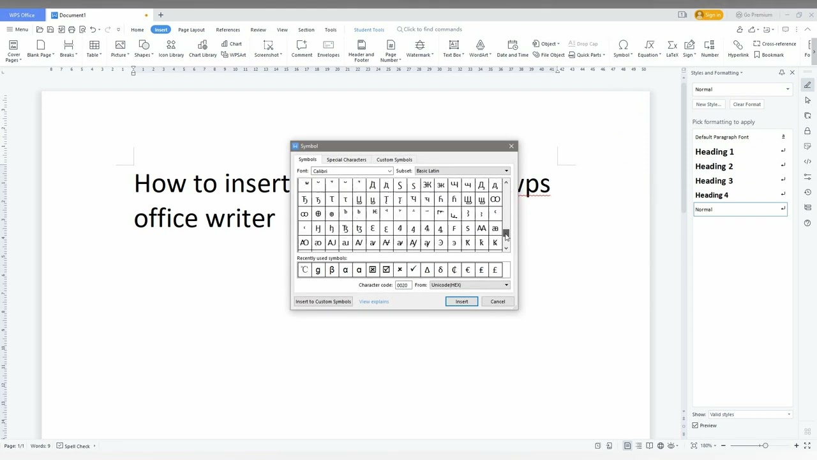Insert a Table from ribbon
The width and height of the screenshot is (817, 460).
click(94, 49)
